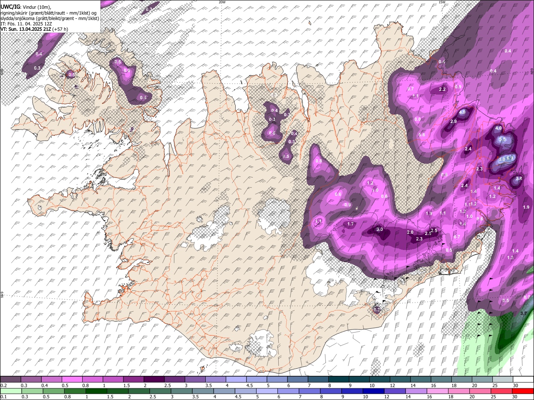Click the 5.5 precipitation value label
534x400 pixels.
502,140
